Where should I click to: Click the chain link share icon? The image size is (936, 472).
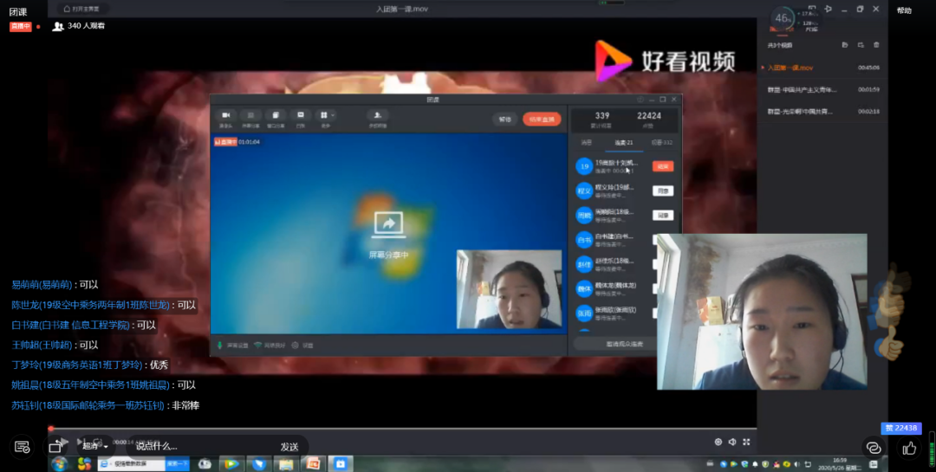tap(874, 448)
